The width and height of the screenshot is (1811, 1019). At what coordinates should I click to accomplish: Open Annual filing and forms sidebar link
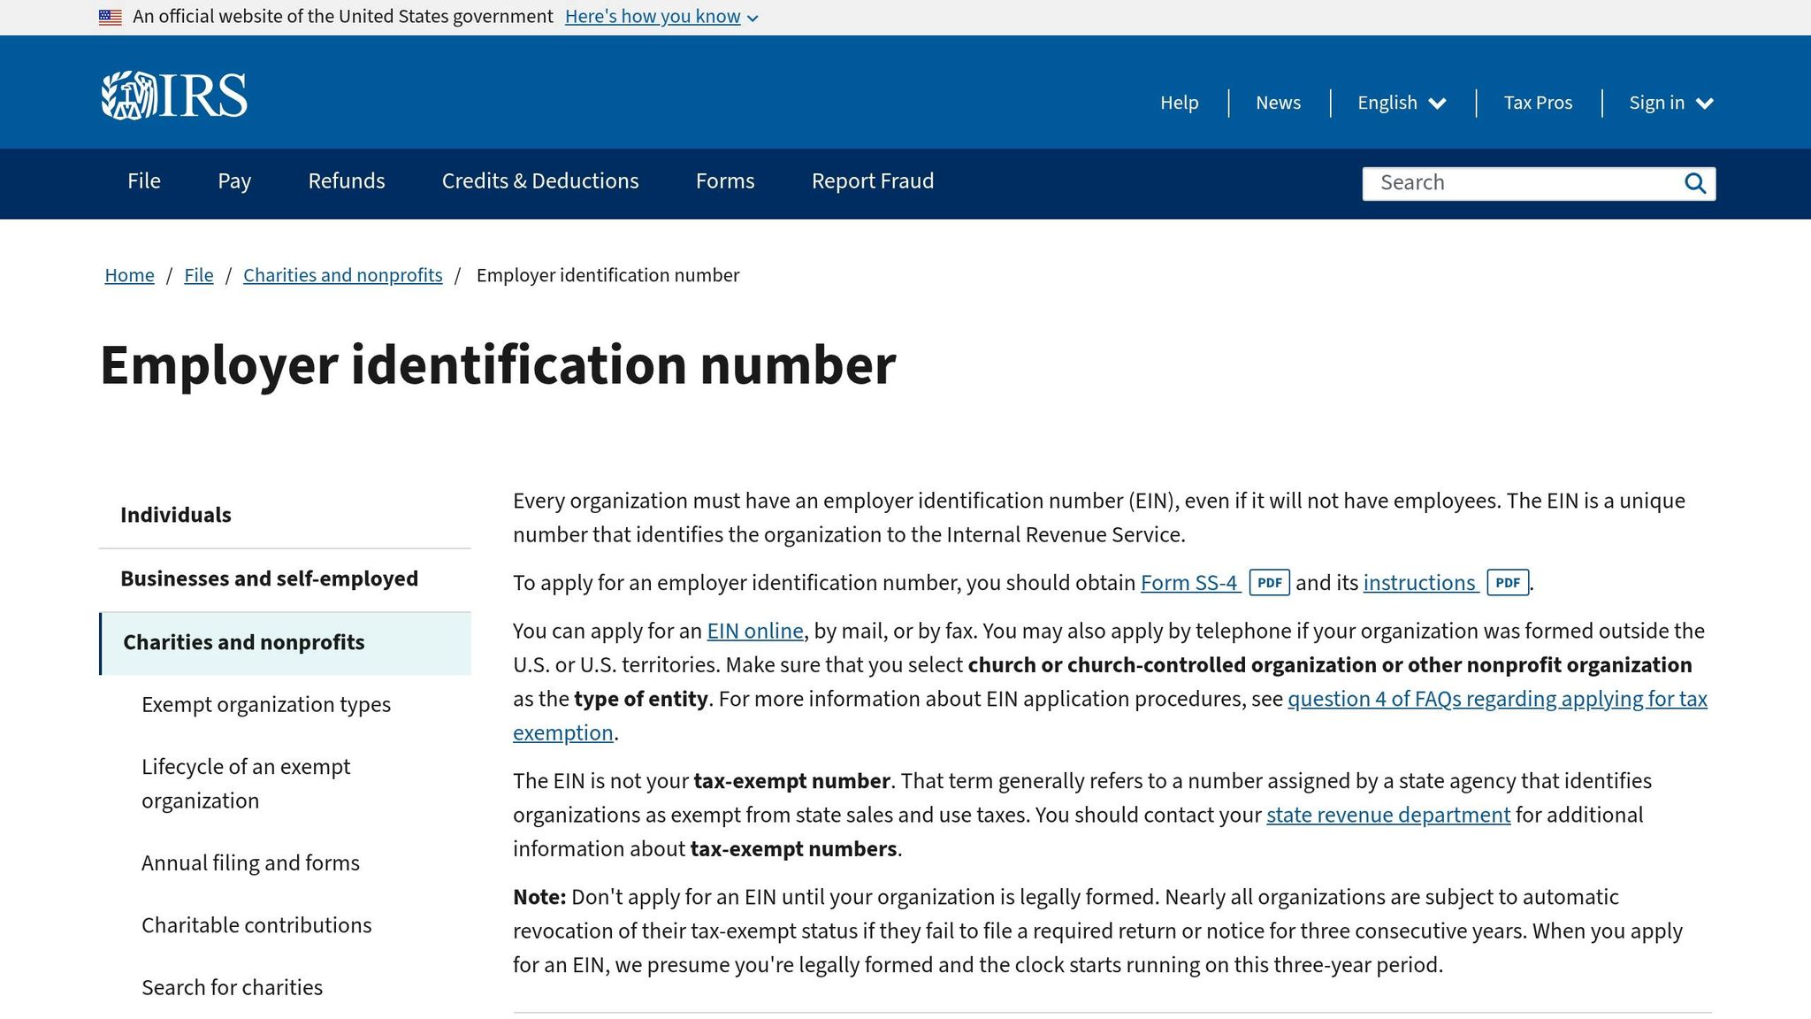tap(250, 863)
